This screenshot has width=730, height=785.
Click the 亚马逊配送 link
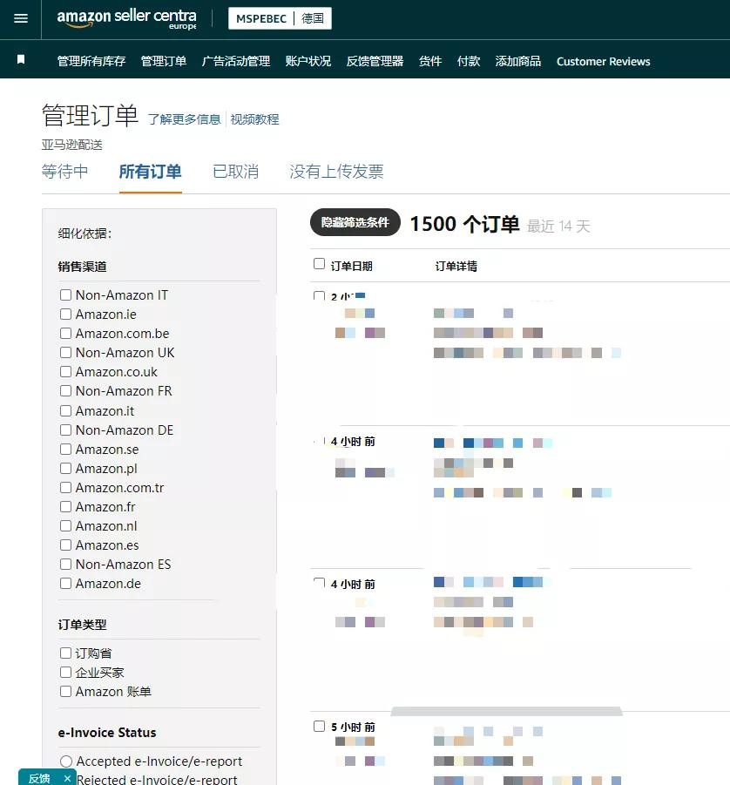[x=71, y=145]
